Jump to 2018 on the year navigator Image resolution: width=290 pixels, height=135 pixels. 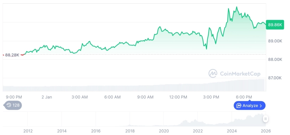[130, 131]
